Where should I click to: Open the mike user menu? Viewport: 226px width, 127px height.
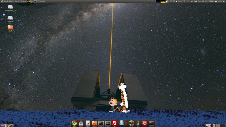click(x=219, y=1)
